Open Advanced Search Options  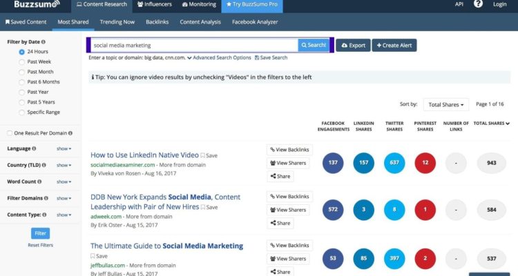tap(219, 58)
